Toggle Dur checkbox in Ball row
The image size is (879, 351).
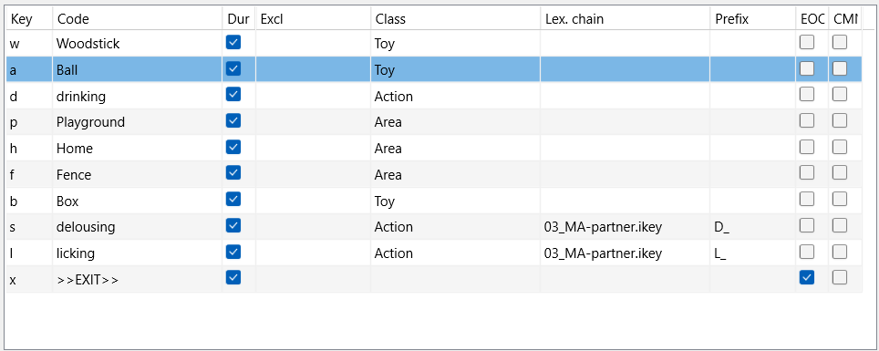pyautogui.click(x=233, y=69)
